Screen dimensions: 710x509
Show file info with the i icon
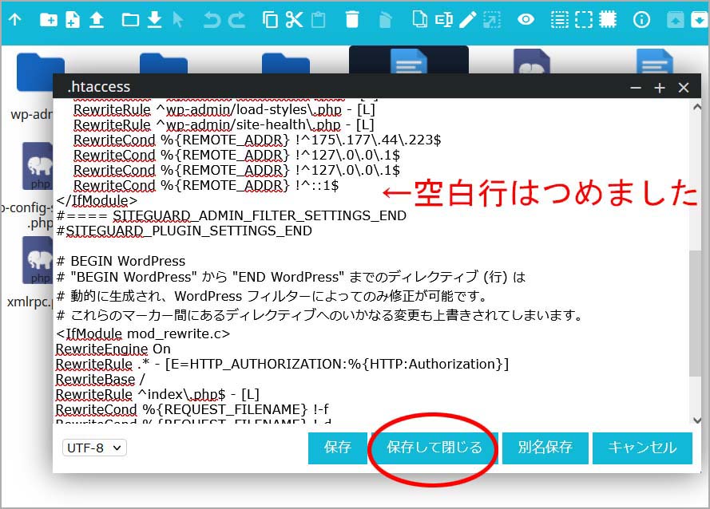point(641,19)
